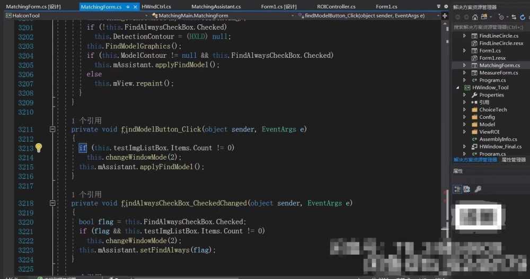Expand the ChoiceTech folder node
This screenshot has height=279, width=530.
[x=464, y=110]
